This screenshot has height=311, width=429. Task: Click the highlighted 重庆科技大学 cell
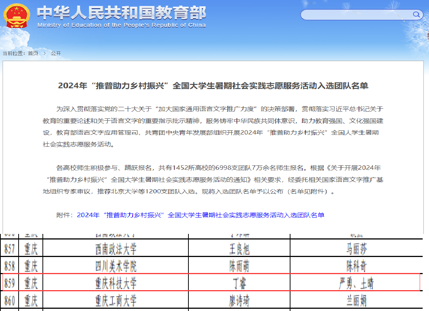point(116,283)
